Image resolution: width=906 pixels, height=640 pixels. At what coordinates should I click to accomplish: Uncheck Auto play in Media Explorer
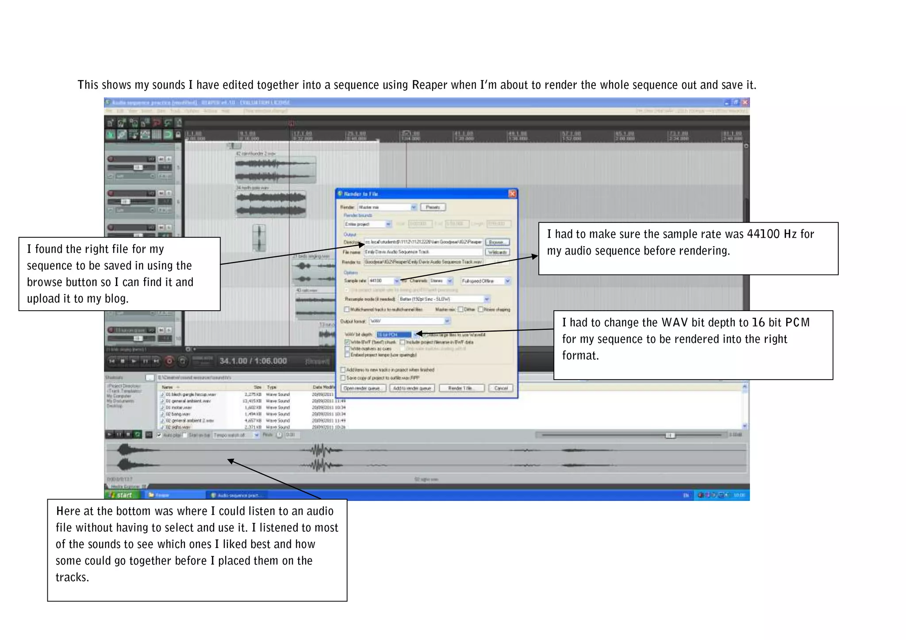coord(159,435)
